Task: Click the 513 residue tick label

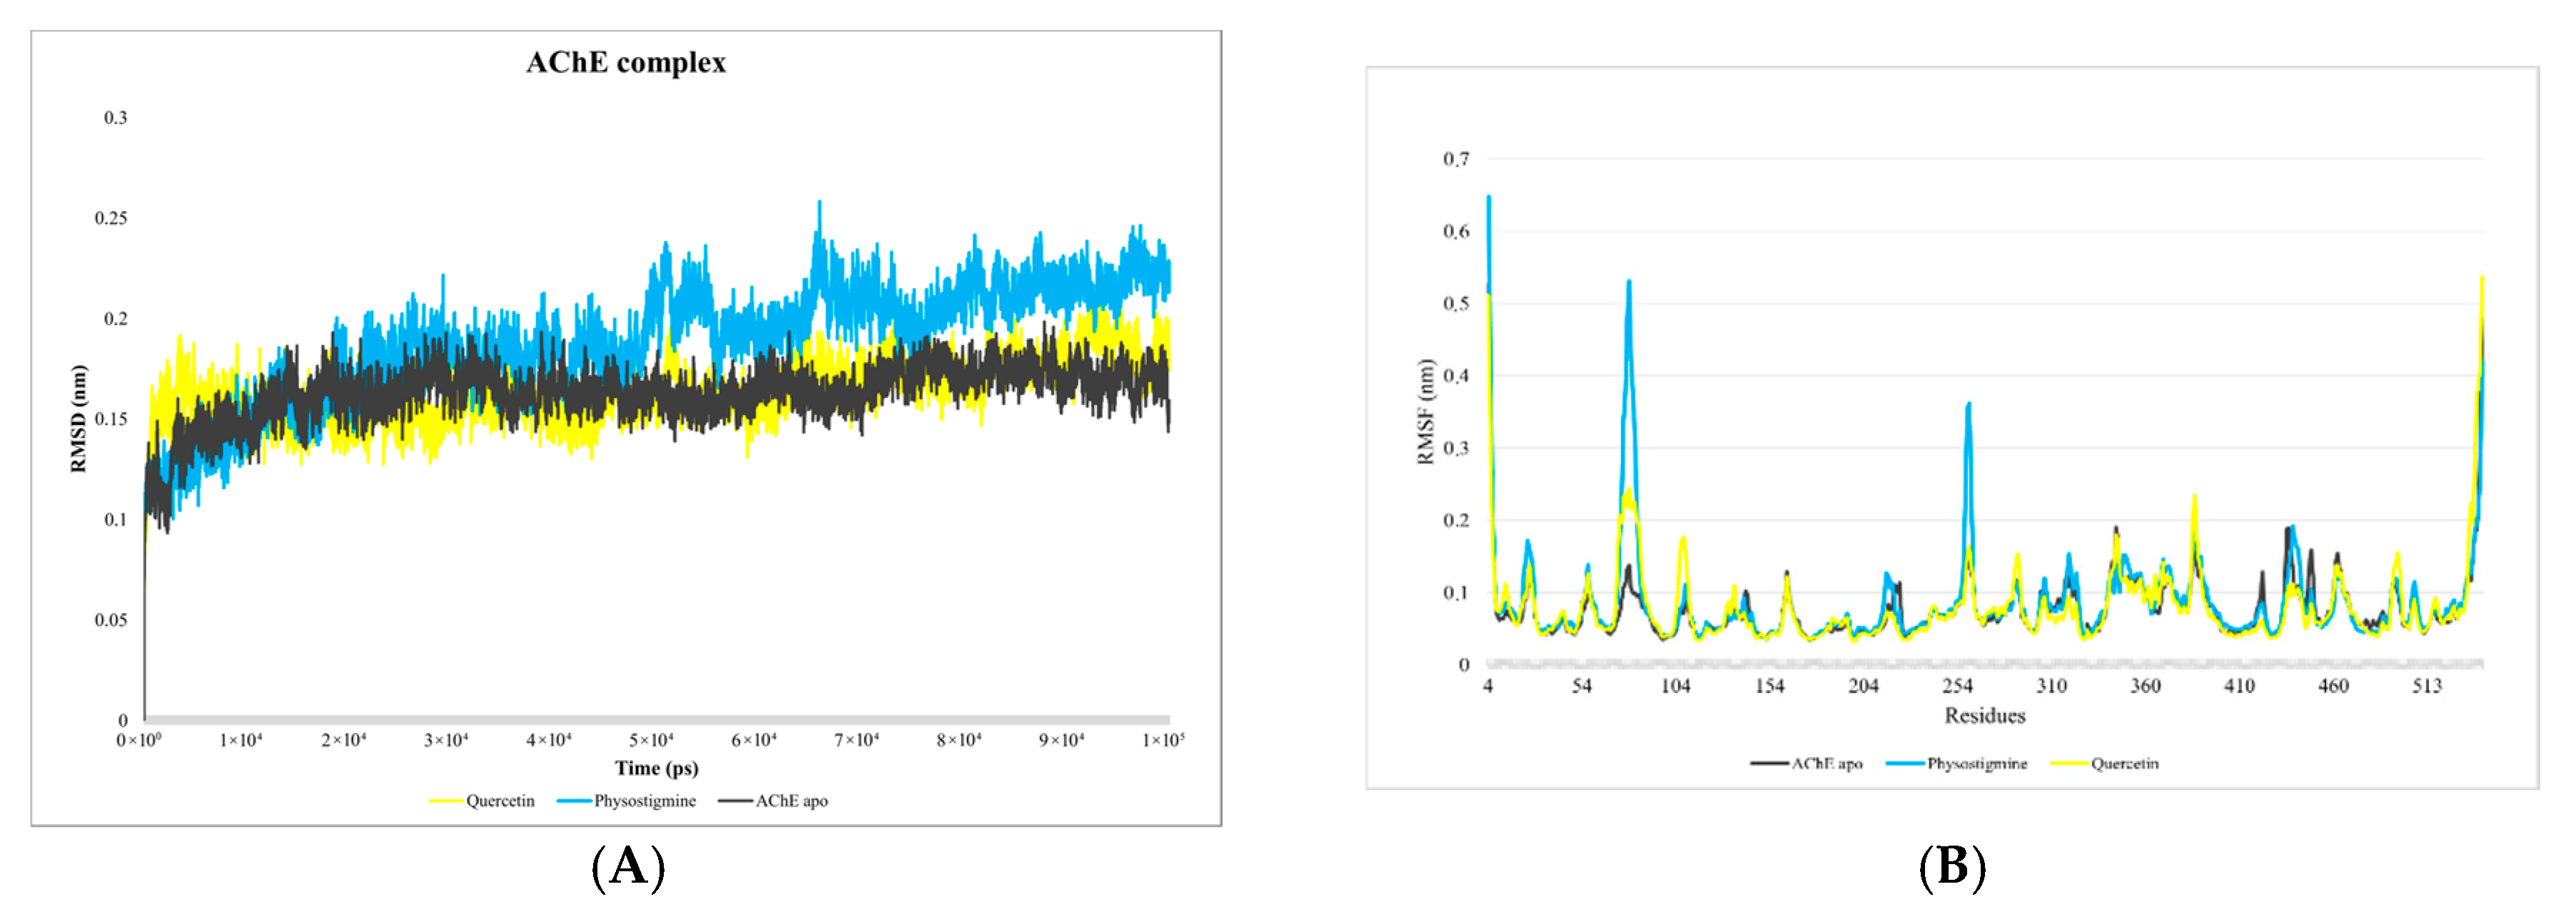Action: tap(2427, 687)
